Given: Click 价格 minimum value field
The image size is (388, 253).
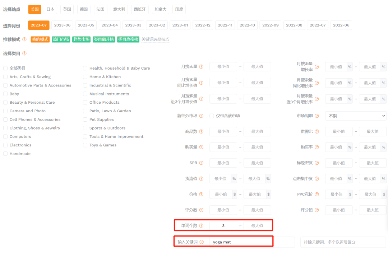Looking at the screenshot, I should click(x=221, y=194).
